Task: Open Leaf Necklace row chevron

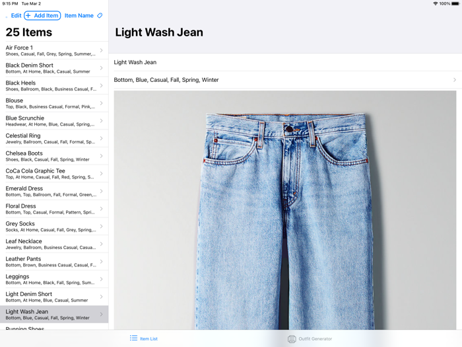Action: pos(102,244)
